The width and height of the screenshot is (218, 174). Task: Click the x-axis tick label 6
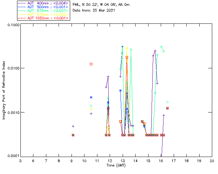33,161
